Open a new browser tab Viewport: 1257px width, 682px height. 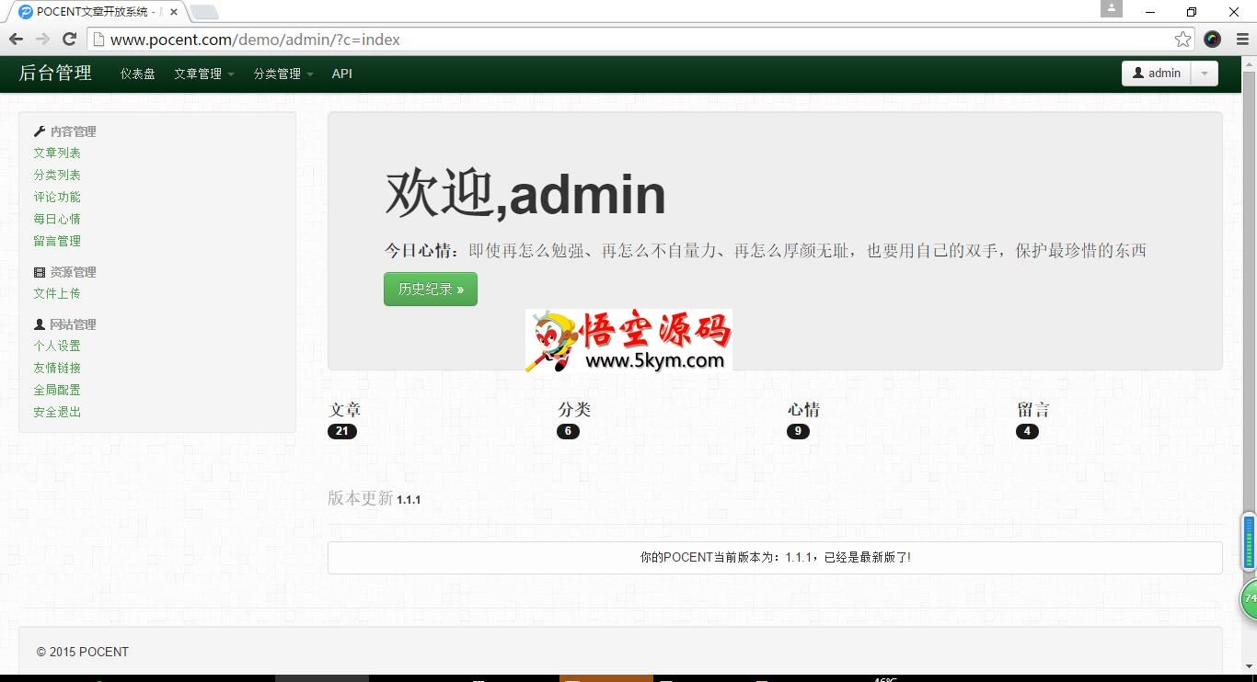(203, 12)
